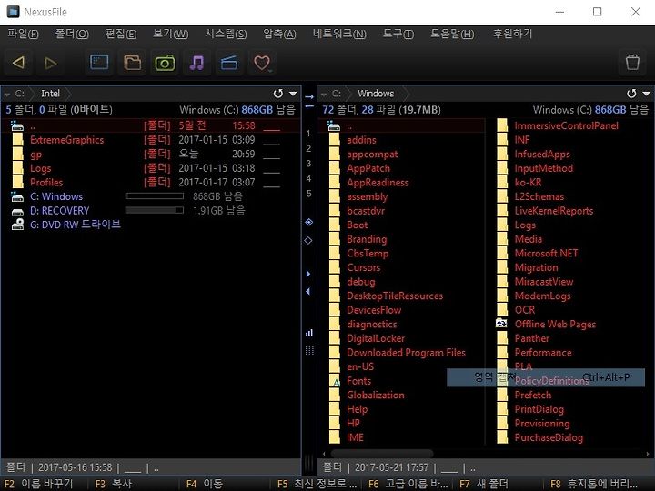Select the Microsoft.NET folder
Viewport: 655px width, 491px height.
[x=547, y=254]
